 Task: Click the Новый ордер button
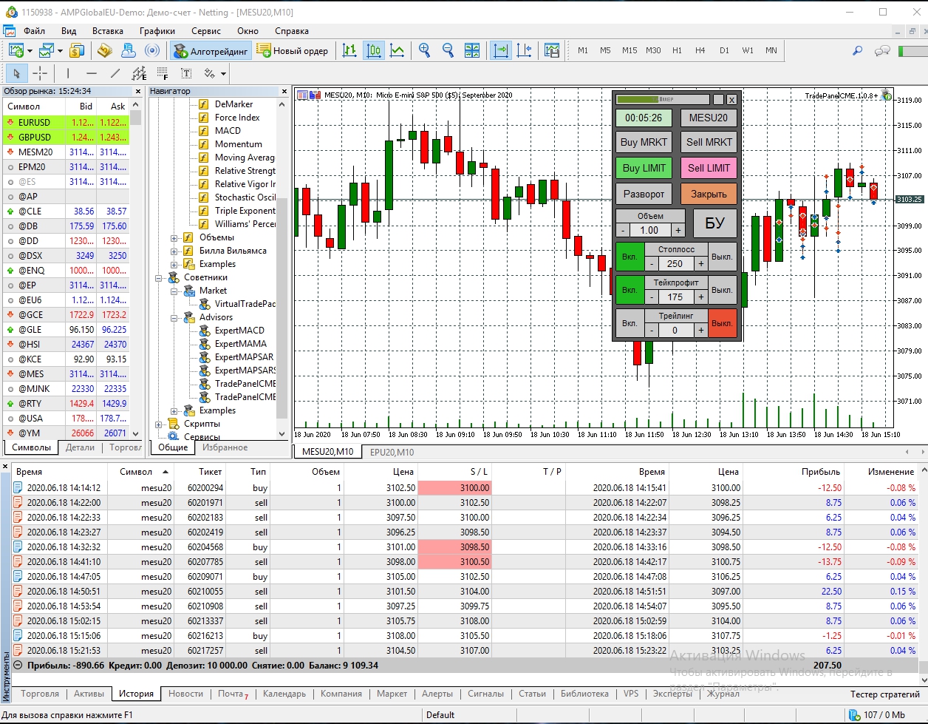pos(293,50)
